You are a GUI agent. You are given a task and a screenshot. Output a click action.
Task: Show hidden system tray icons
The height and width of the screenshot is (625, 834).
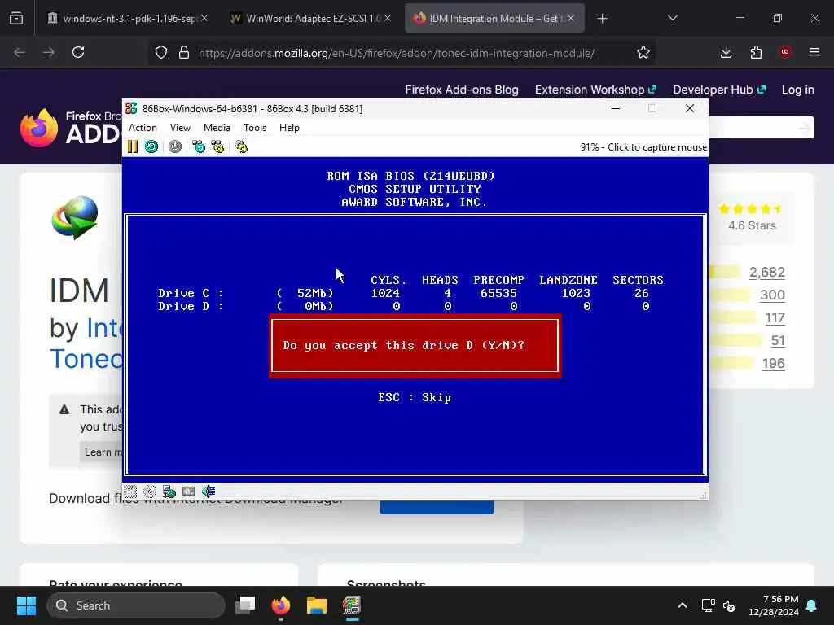(683, 605)
